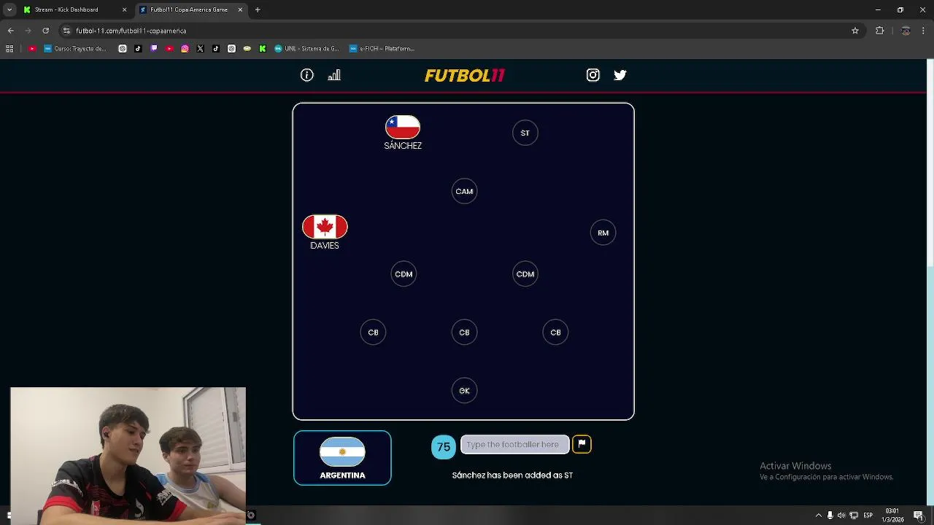
Task: Open the Windows notification center
Action: [x=919, y=516]
